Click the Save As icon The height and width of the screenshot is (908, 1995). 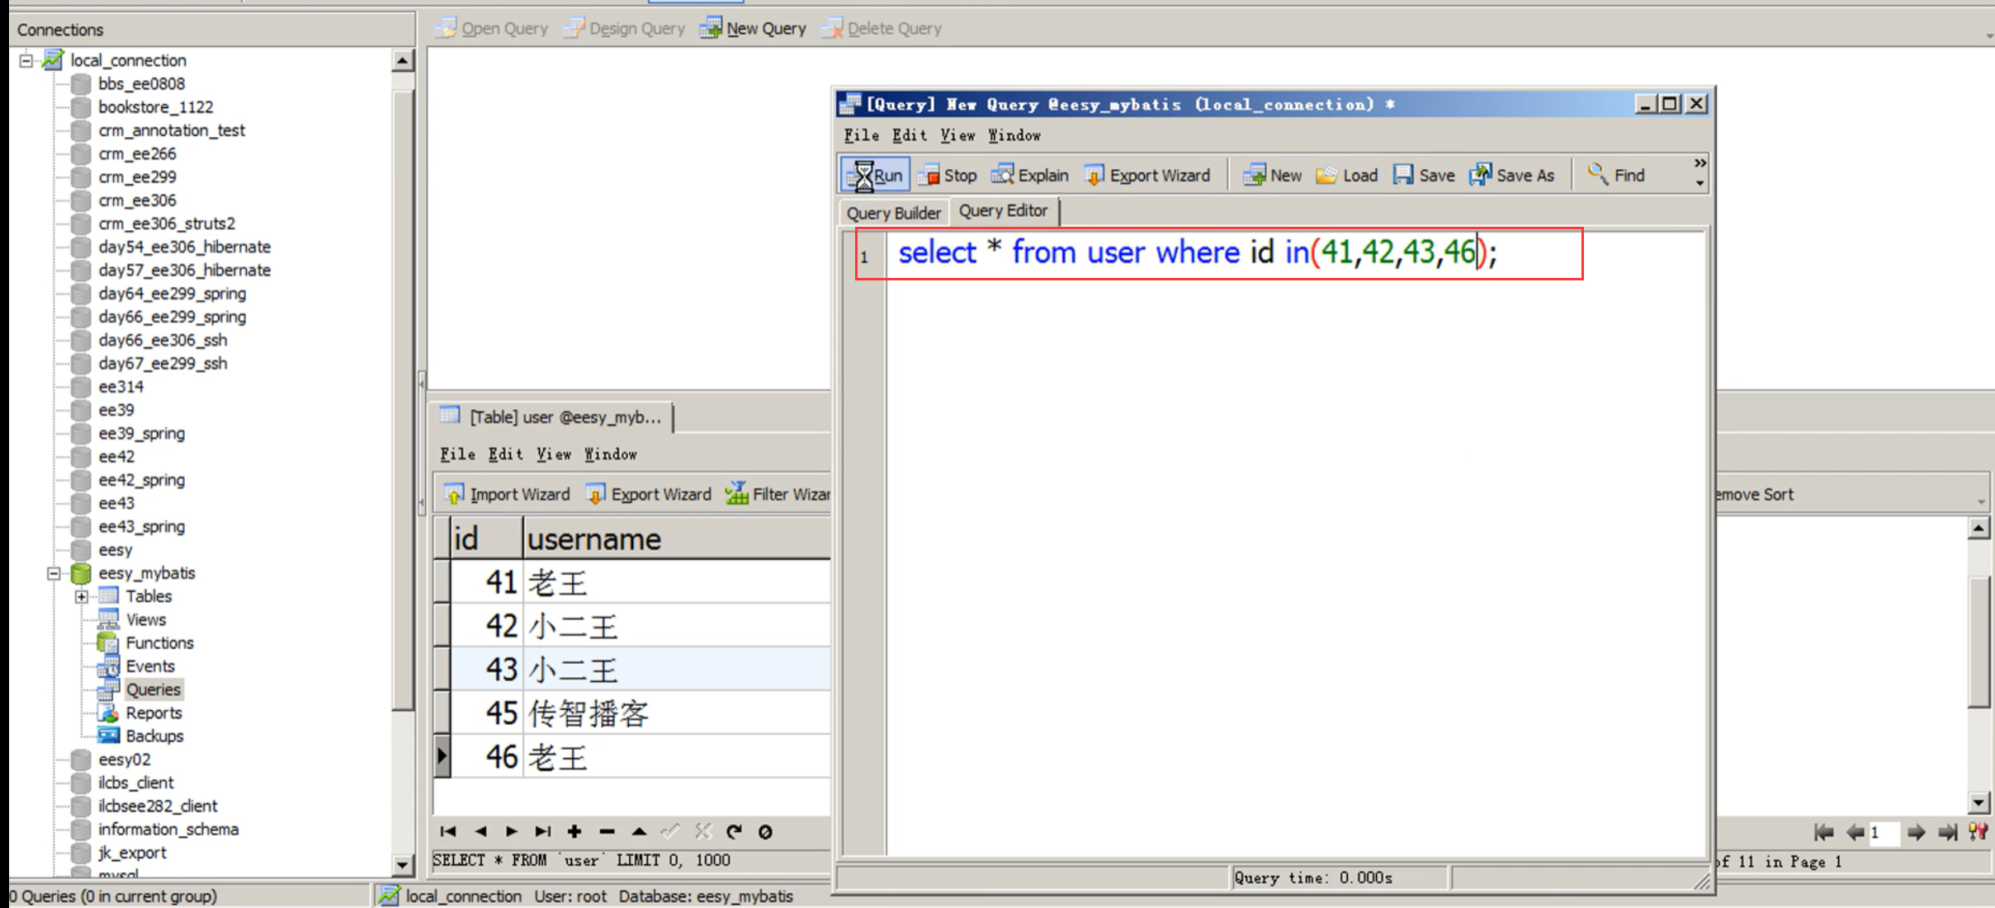click(x=1481, y=175)
